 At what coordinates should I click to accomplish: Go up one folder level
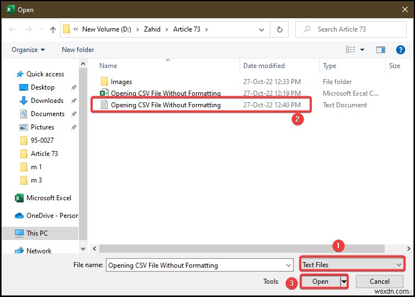(x=53, y=29)
